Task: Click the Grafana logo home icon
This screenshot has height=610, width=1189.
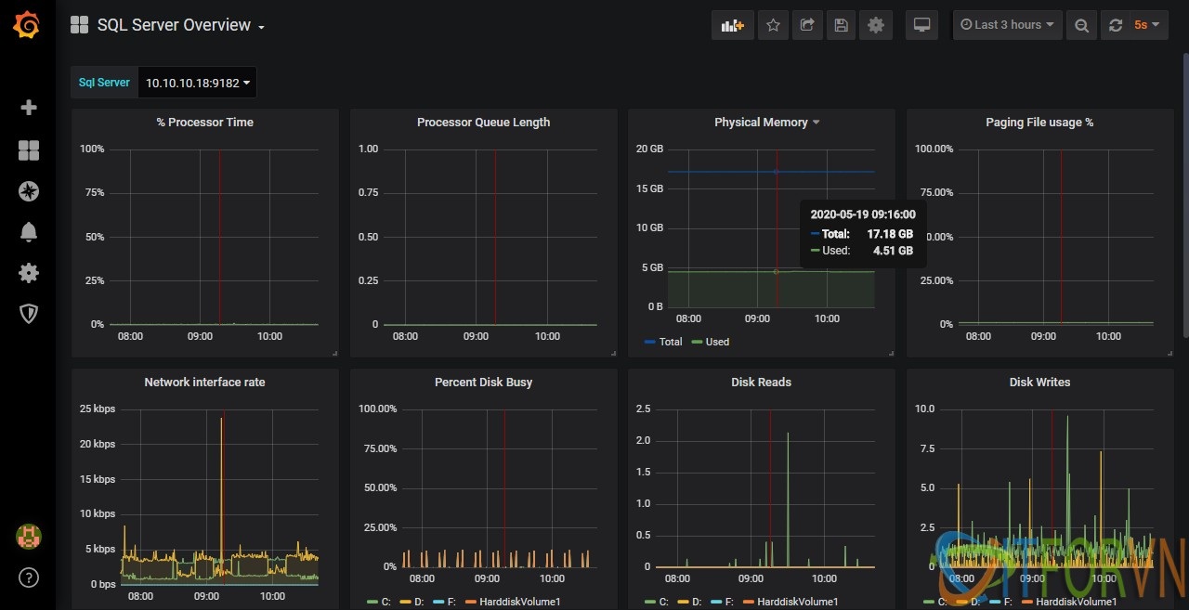Action: 27,25
